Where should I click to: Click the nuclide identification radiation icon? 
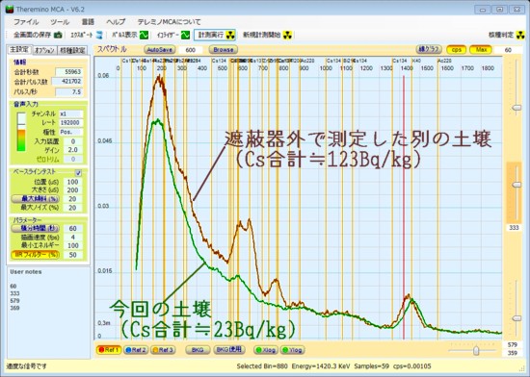521,35
